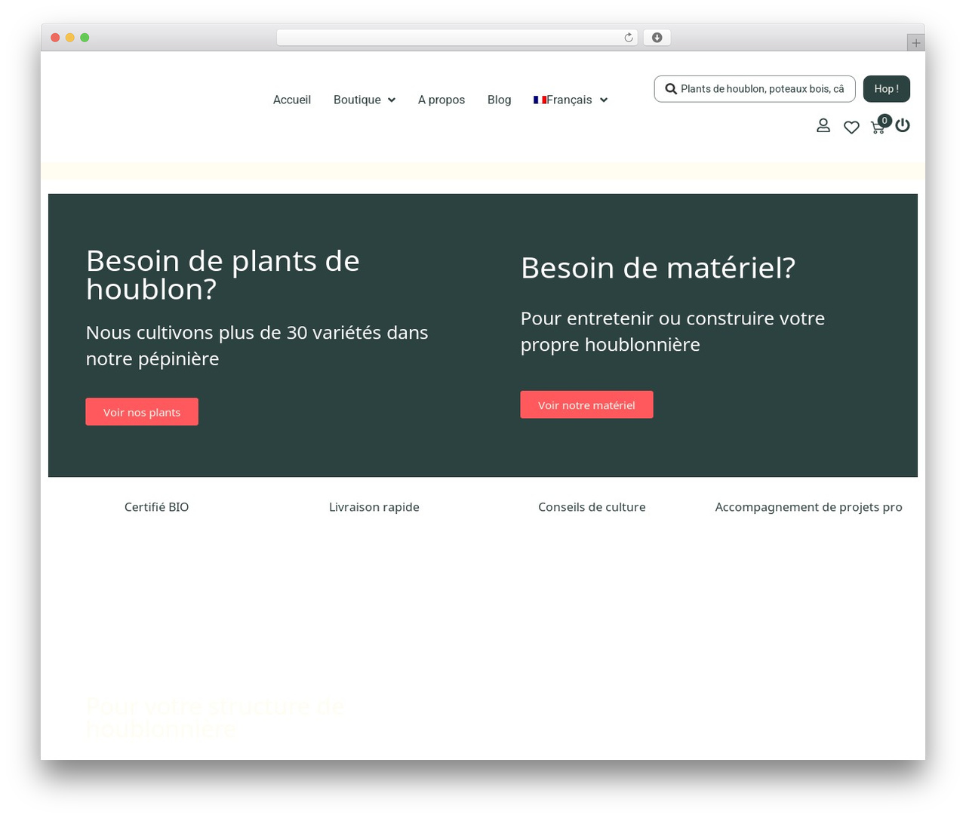Click the browser reload icon

pos(629,38)
